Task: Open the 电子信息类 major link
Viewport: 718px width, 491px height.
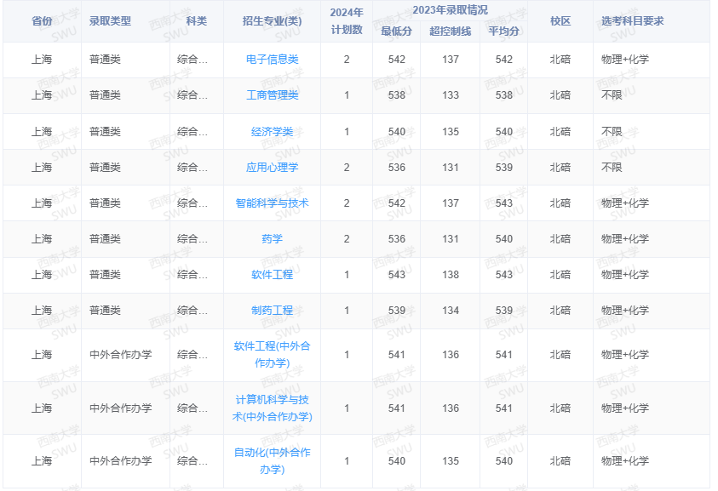Action: coord(272,60)
